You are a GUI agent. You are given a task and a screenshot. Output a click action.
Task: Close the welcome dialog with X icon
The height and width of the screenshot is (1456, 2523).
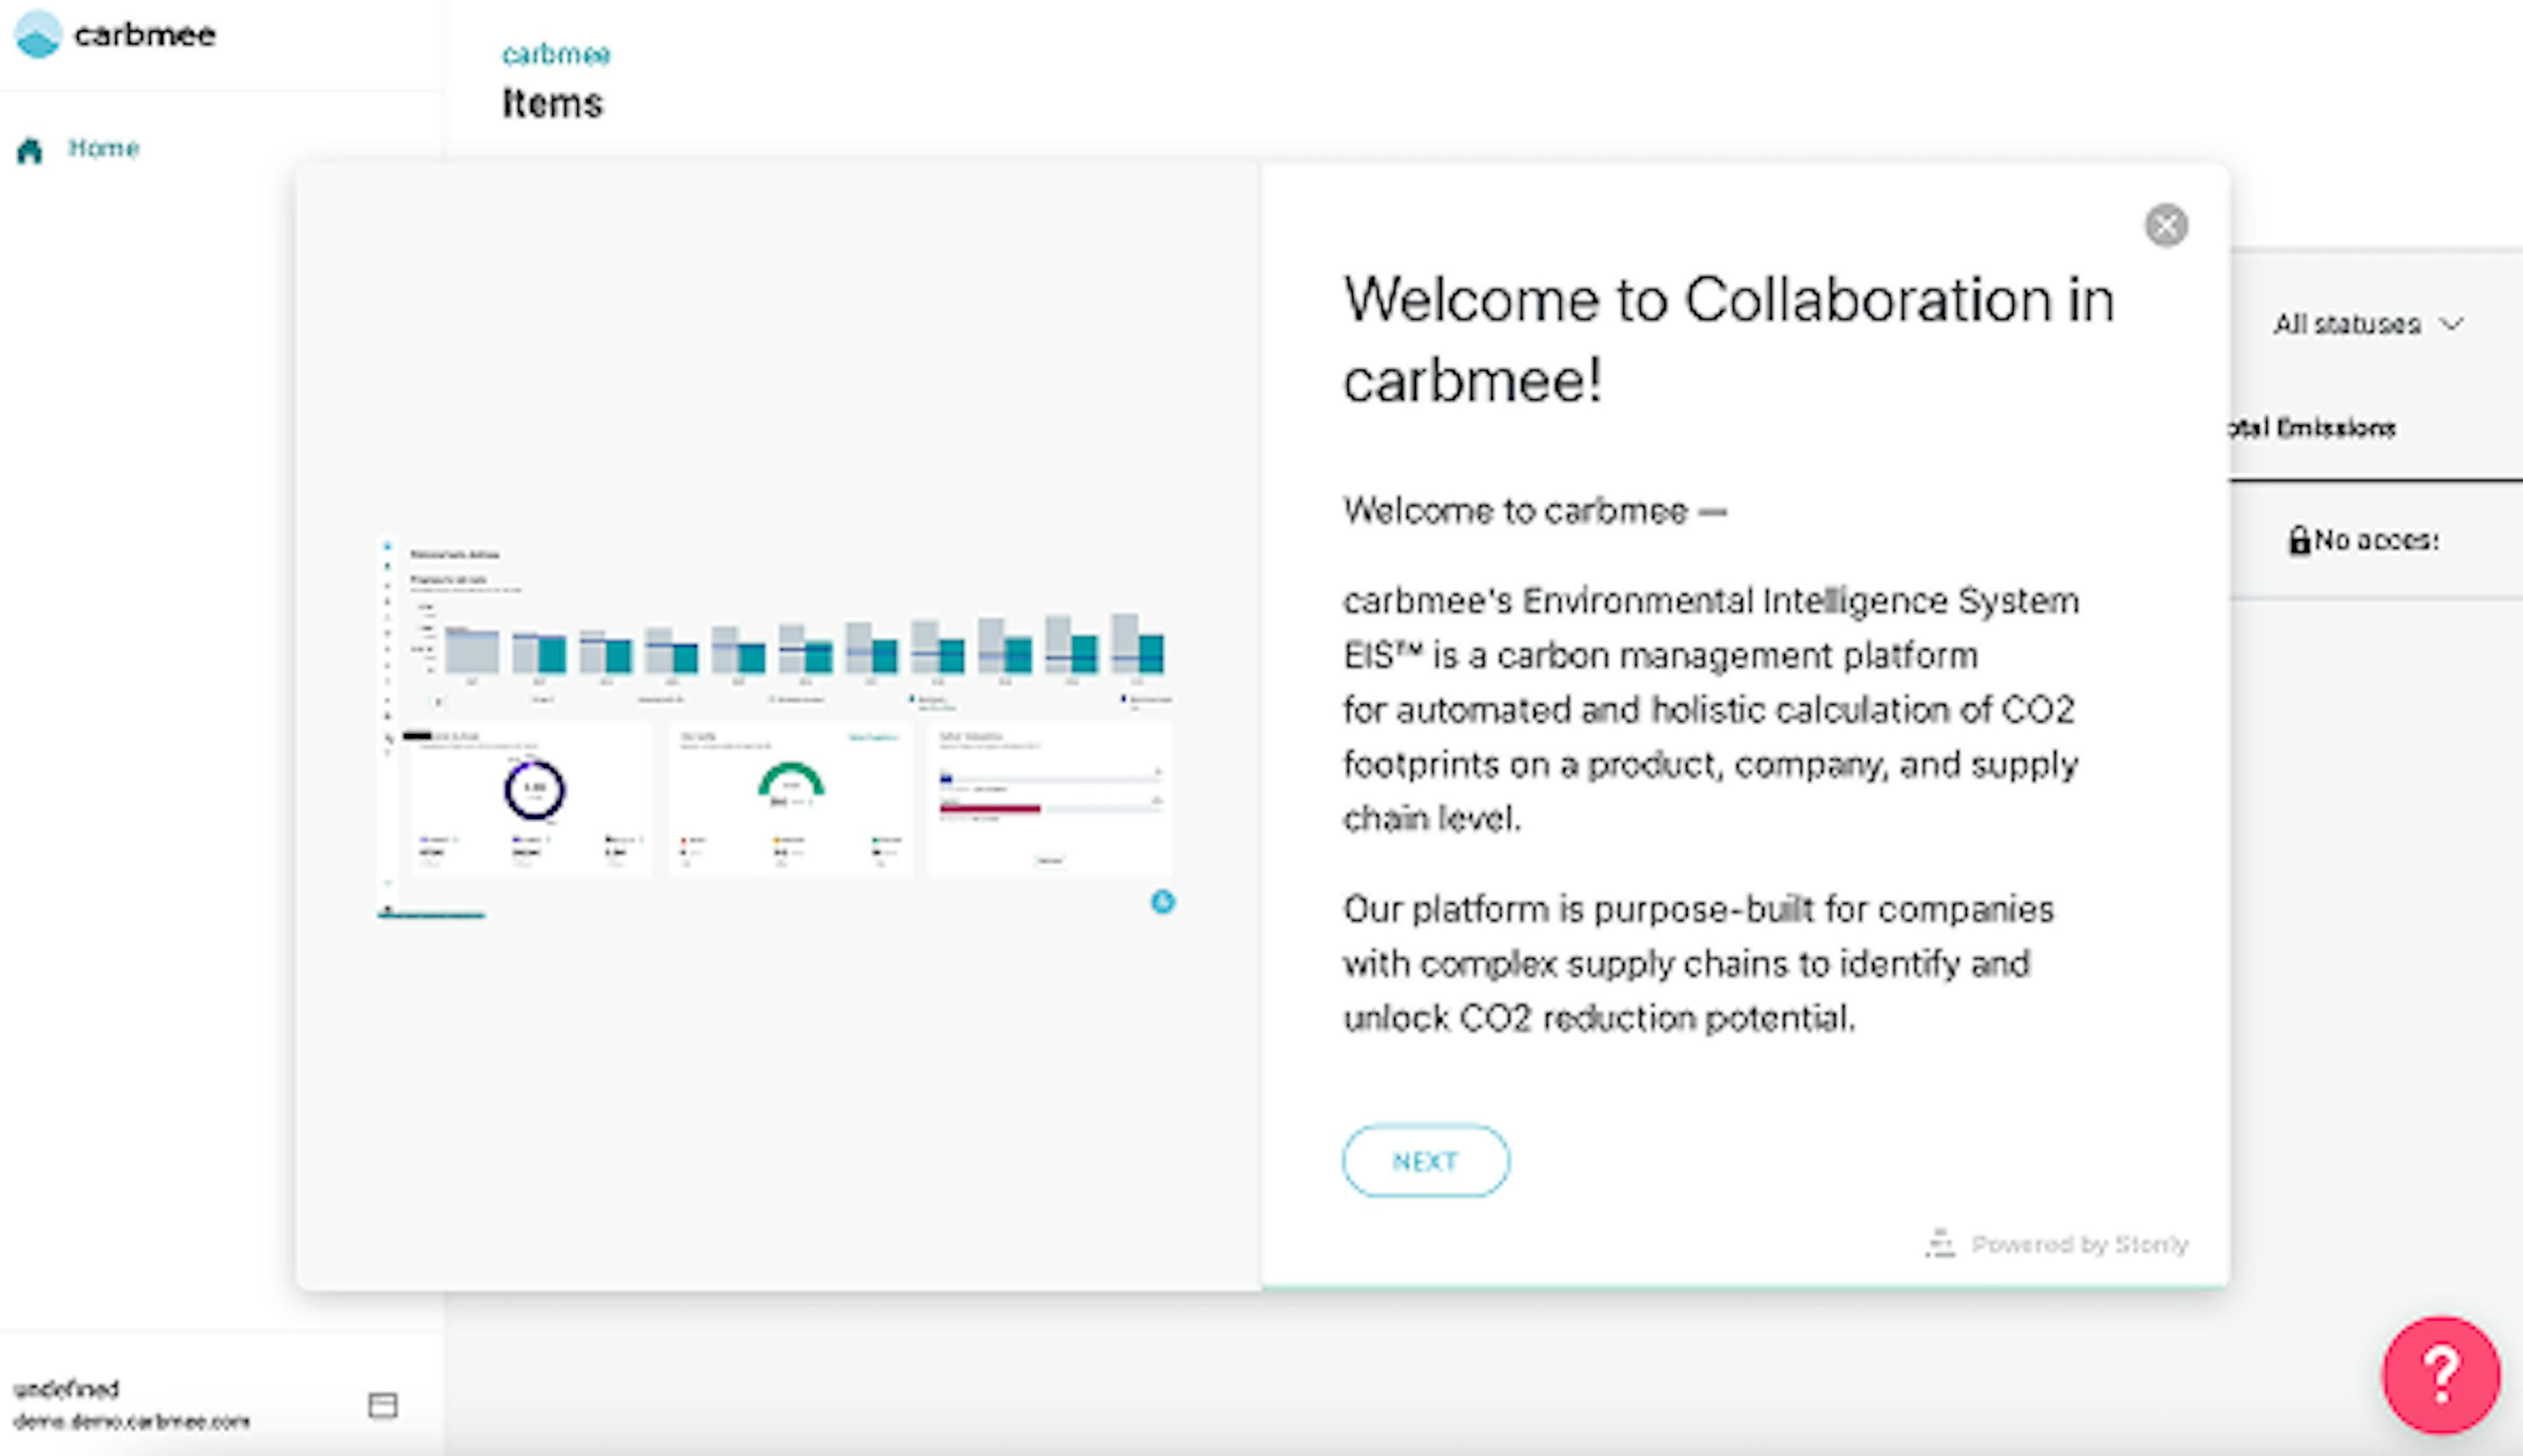(2165, 225)
